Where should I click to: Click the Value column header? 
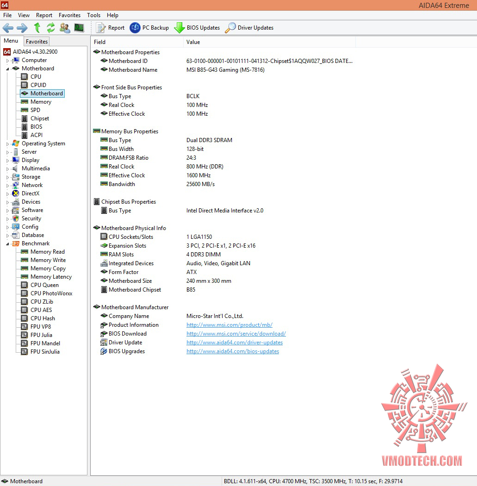(269, 42)
